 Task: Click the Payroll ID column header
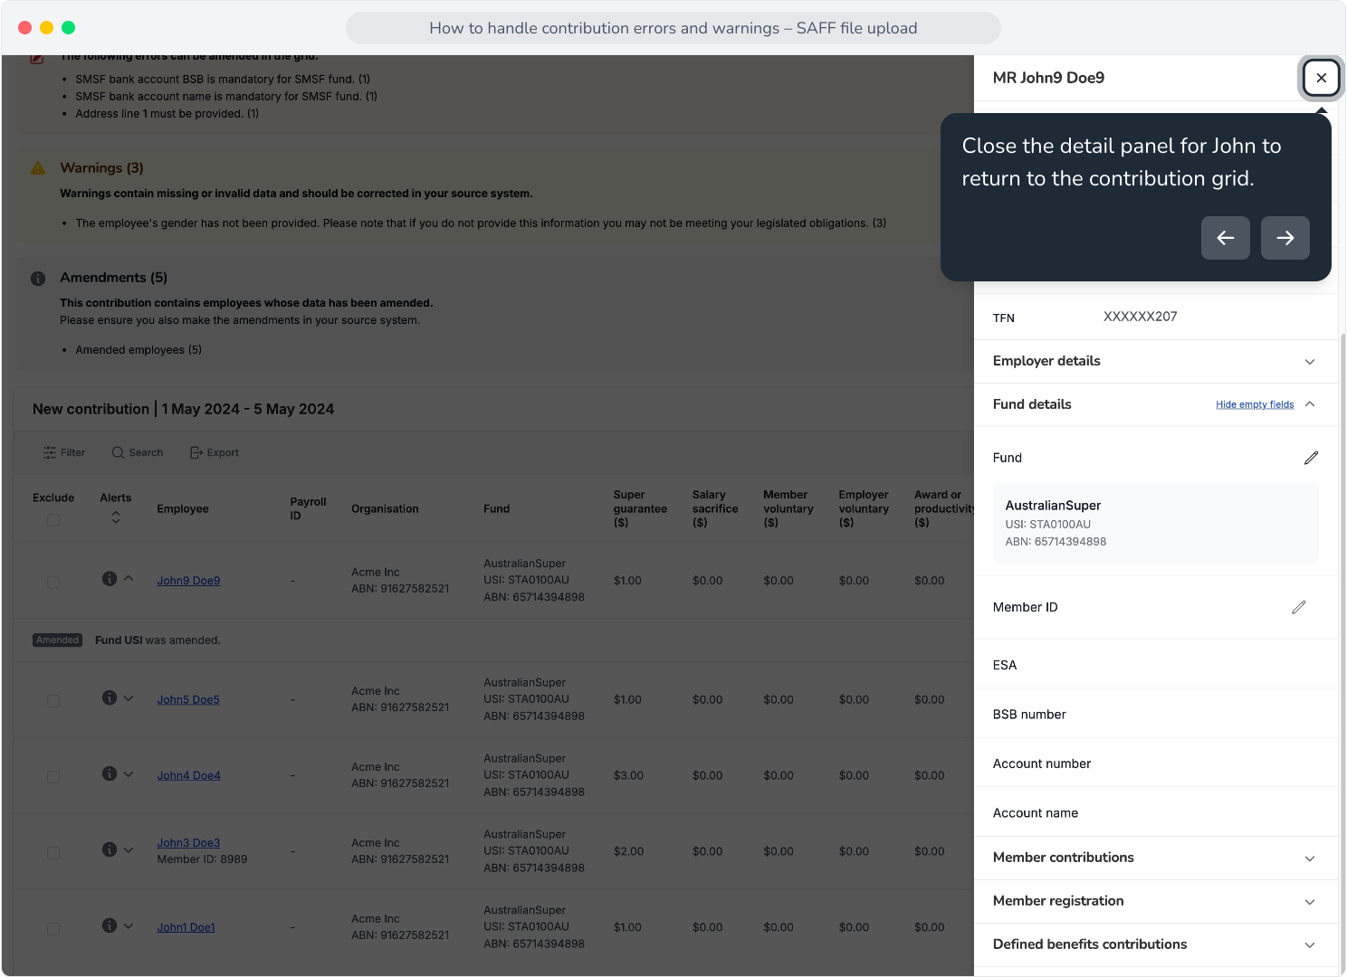308,508
